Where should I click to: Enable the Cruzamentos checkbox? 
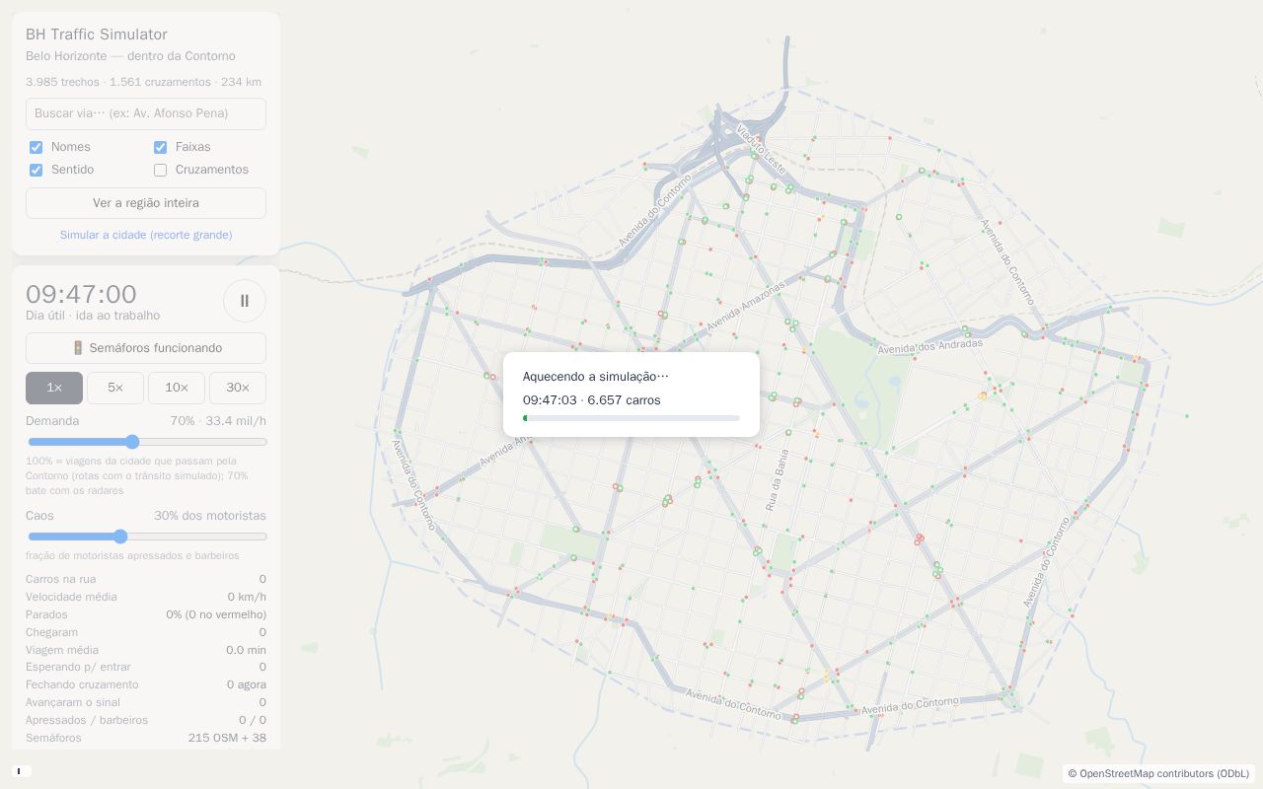tap(160, 170)
